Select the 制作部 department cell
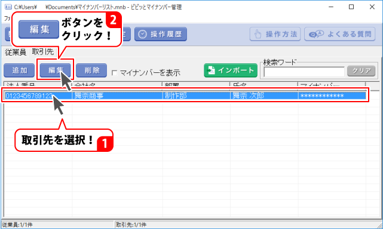 [197, 96]
